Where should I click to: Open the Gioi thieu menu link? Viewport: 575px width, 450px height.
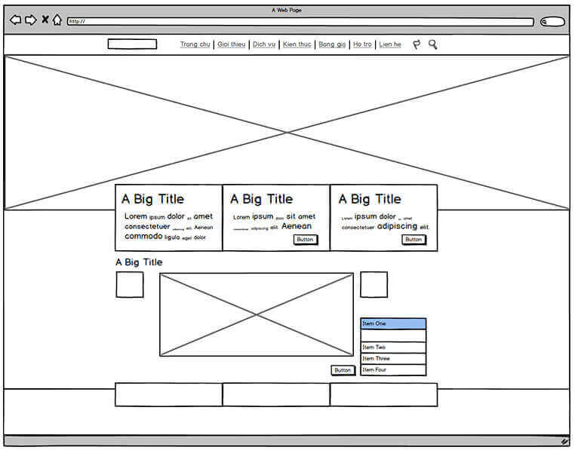pyautogui.click(x=232, y=44)
